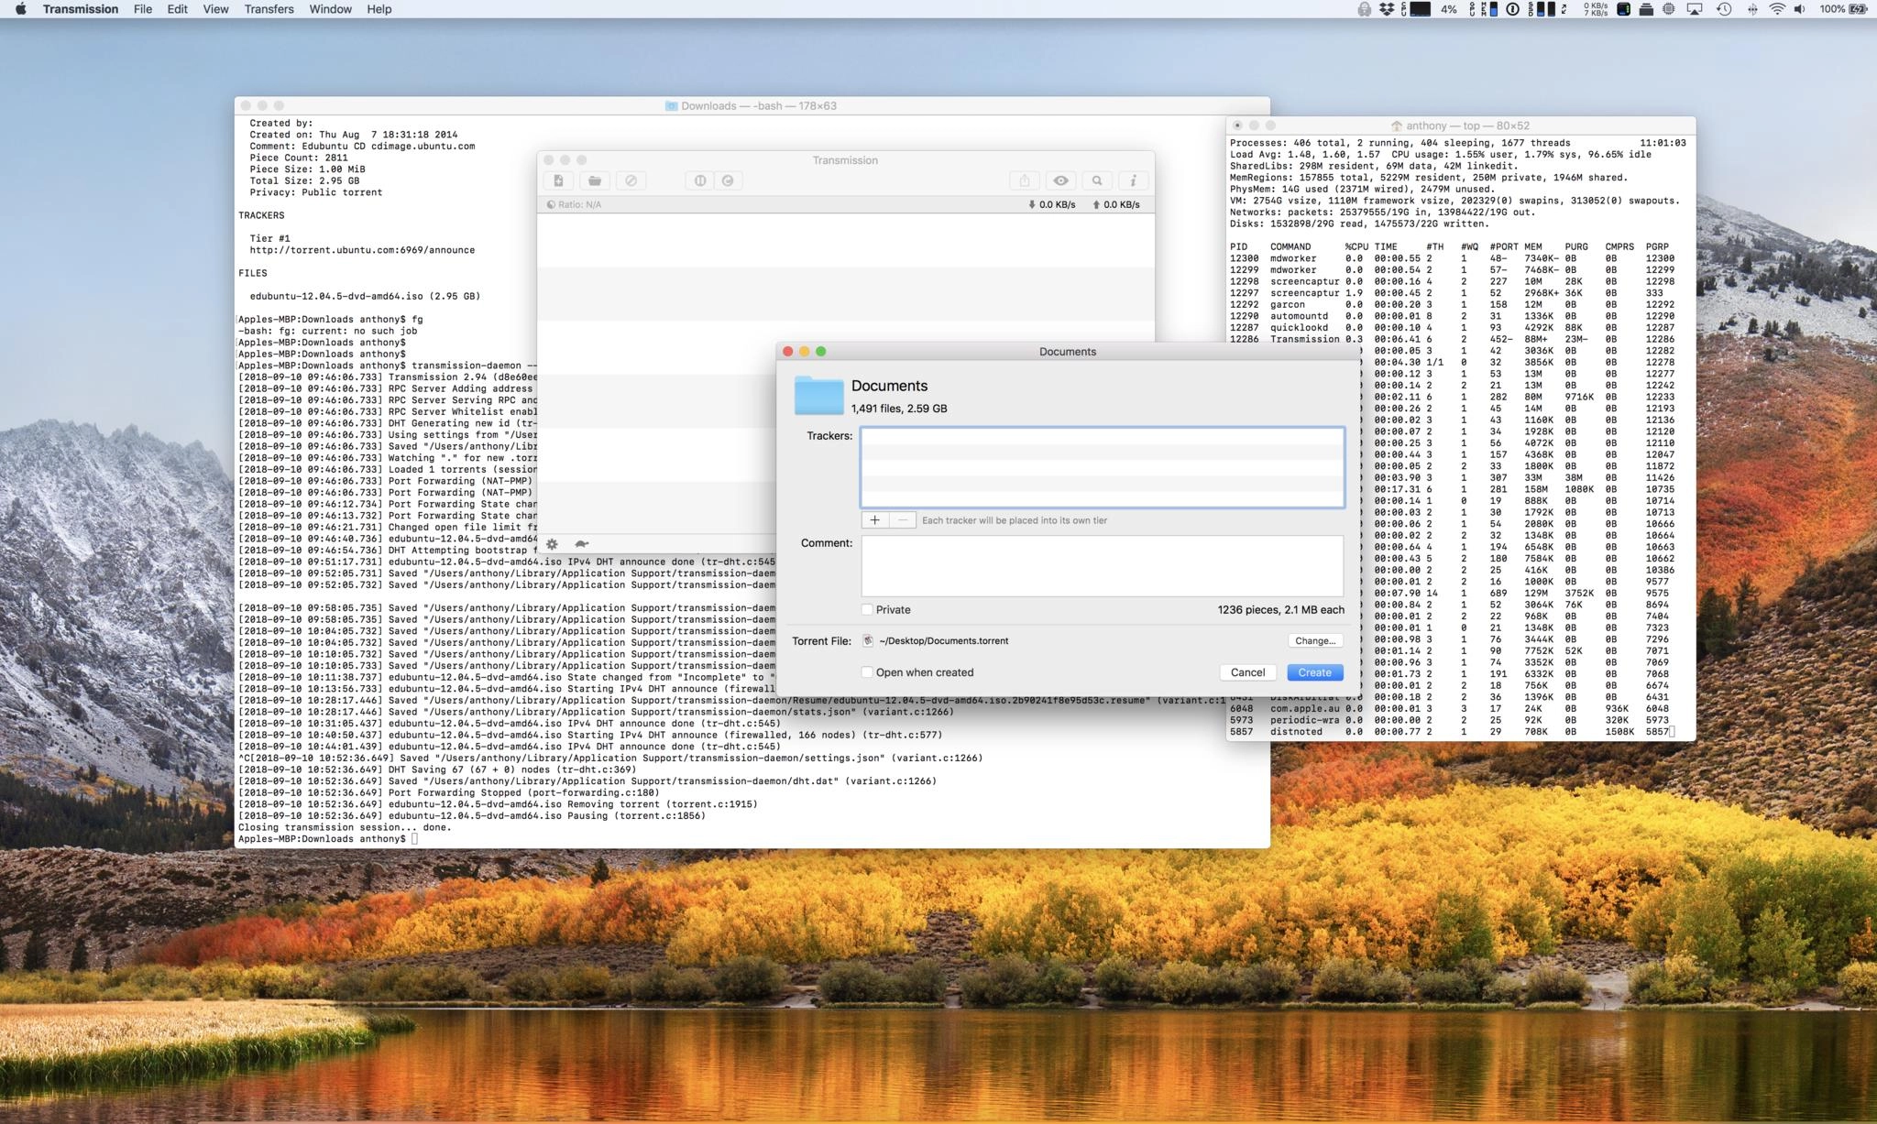Click inside the Trackers list box

1102,467
